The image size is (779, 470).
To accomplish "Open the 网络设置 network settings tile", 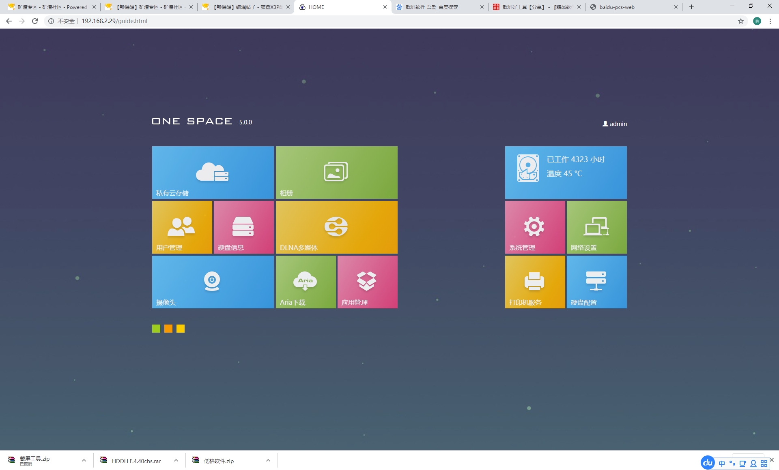I will pyautogui.click(x=596, y=227).
